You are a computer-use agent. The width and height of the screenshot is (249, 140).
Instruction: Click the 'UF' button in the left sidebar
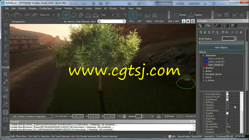click(x=5, y=120)
